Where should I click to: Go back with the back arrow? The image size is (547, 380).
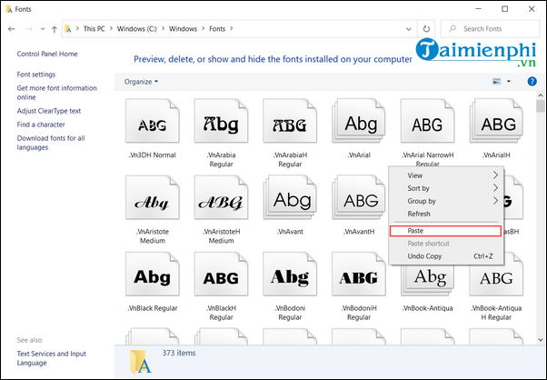click(x=12, y=29)
